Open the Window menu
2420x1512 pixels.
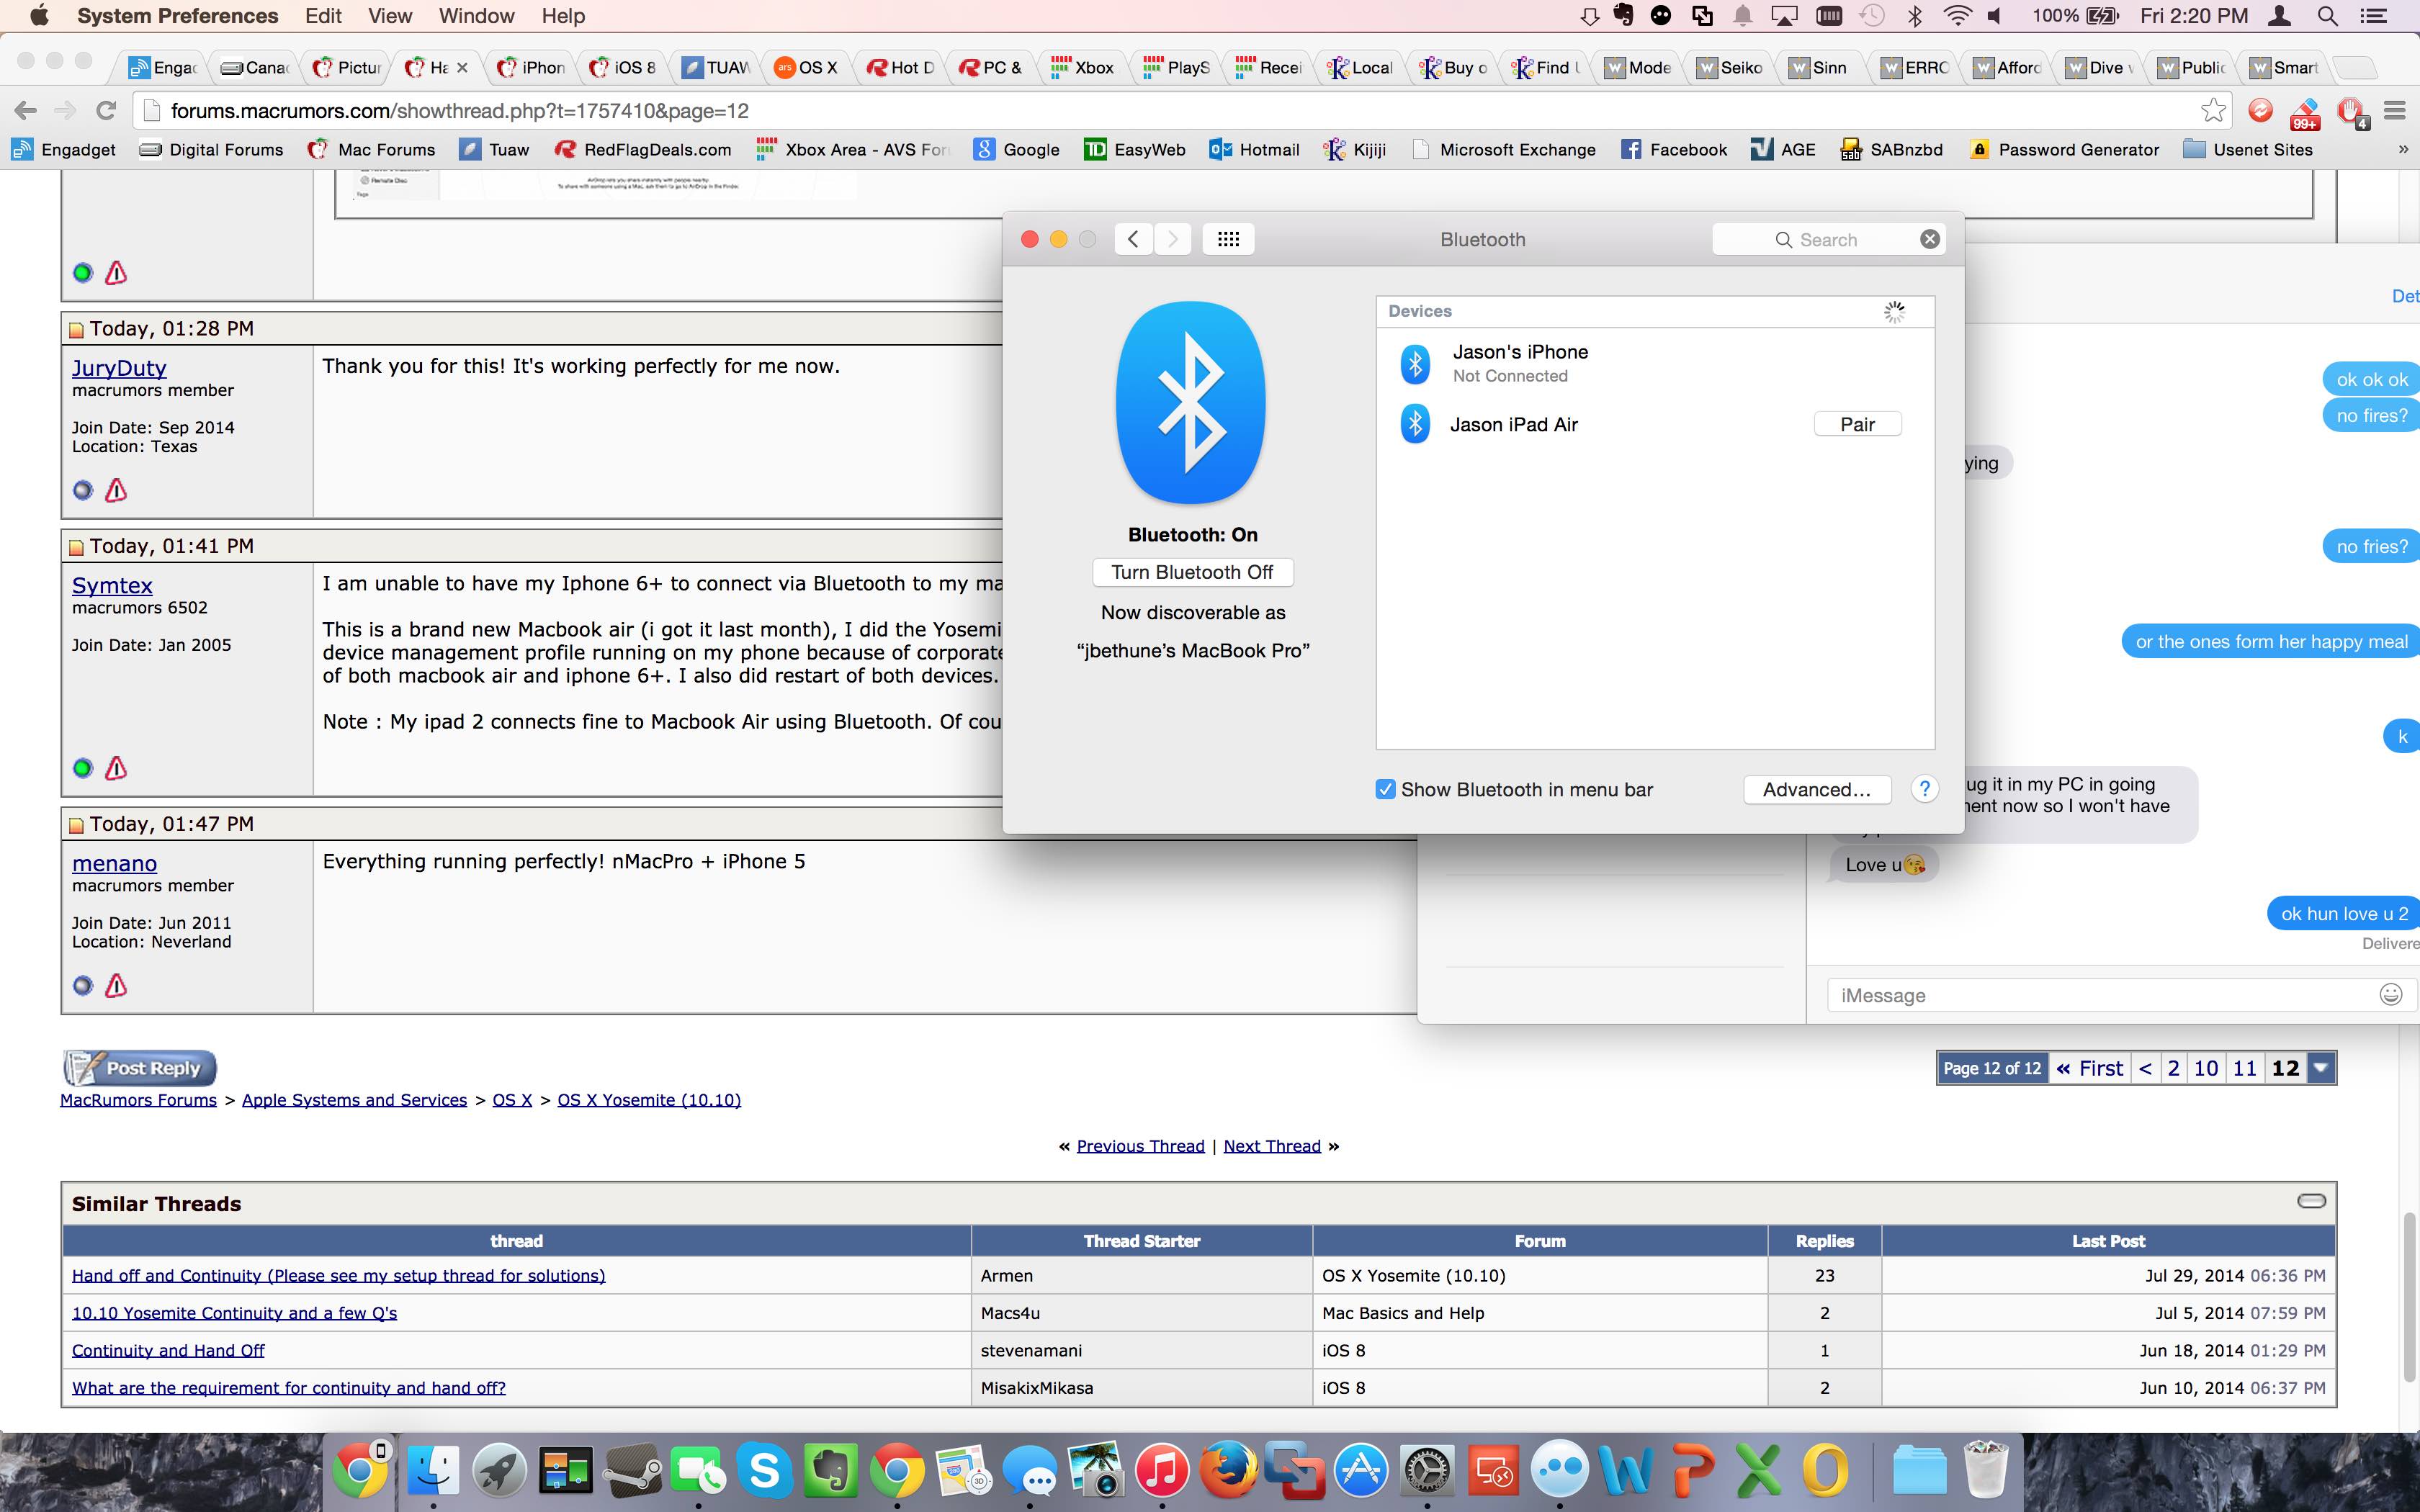click(476, 16)
